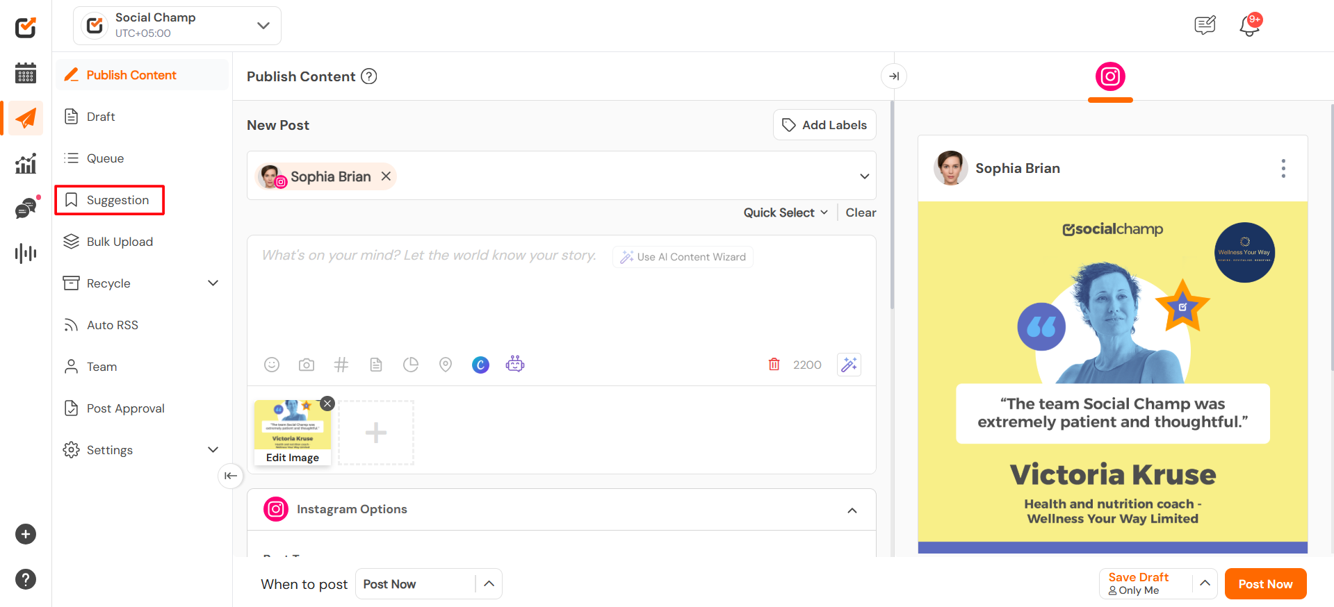Expand the Save Draft options arrow
The image size is (1334, 607).
coord(1205,583)
